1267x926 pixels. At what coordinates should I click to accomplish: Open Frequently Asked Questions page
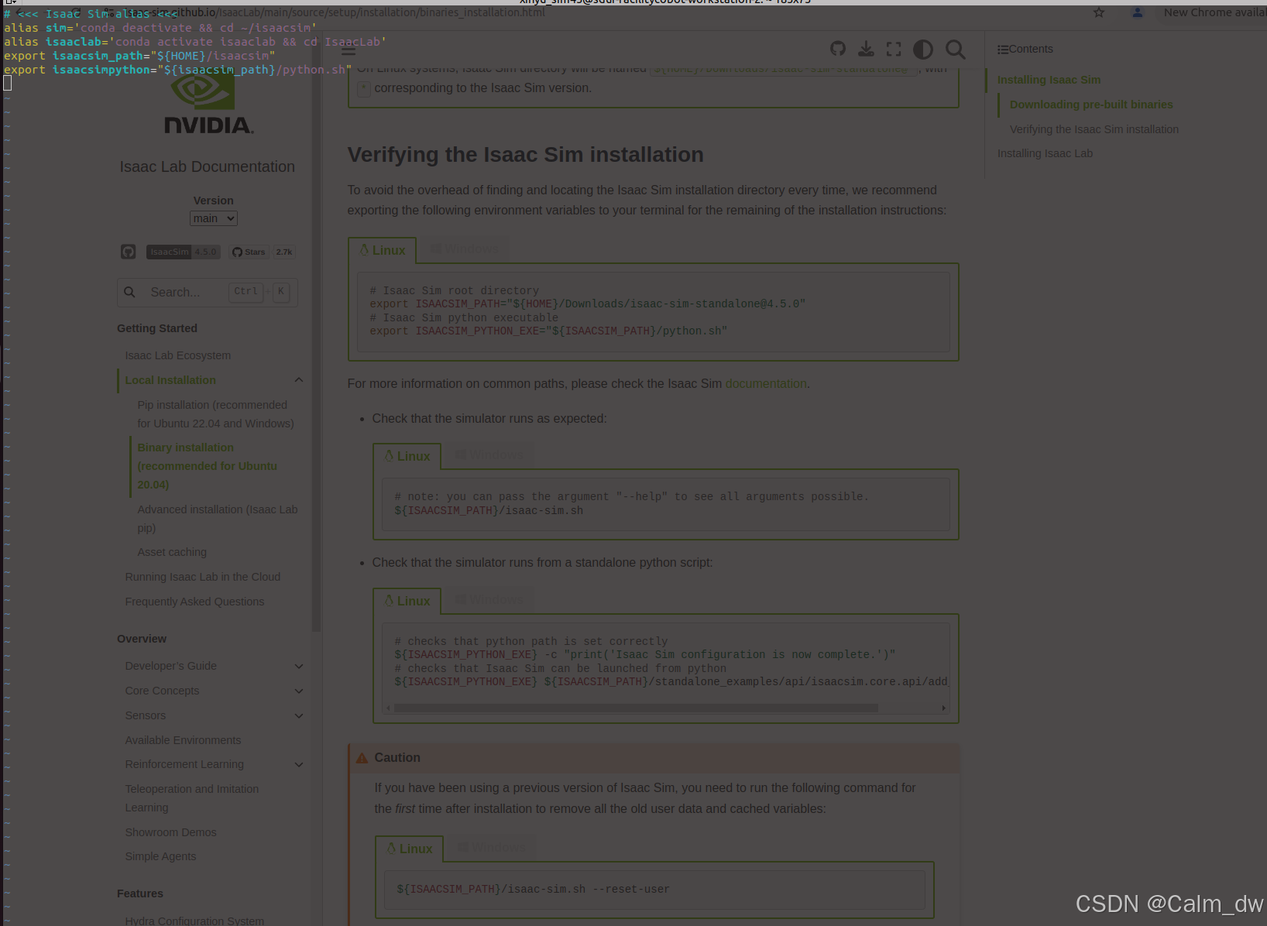(x=194, y=602)
